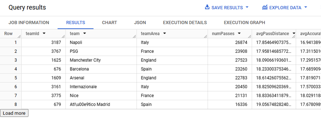This screenshot has height=119, width=321.
Task: Select the Manchester City cell
Action: (x=101, y=60)
